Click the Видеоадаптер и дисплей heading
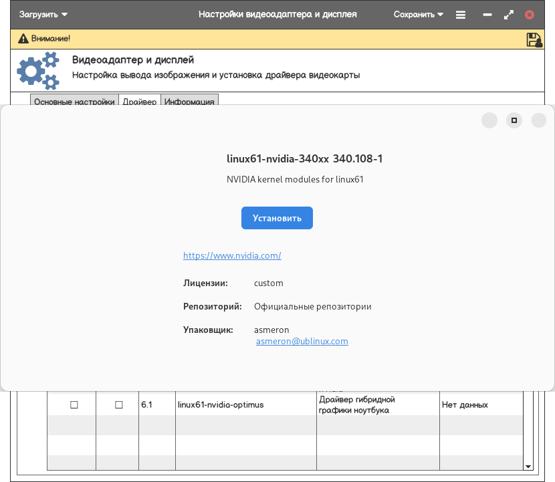This screenshot has width=555, height=482. pyautogui.click(x=133, y=59)
